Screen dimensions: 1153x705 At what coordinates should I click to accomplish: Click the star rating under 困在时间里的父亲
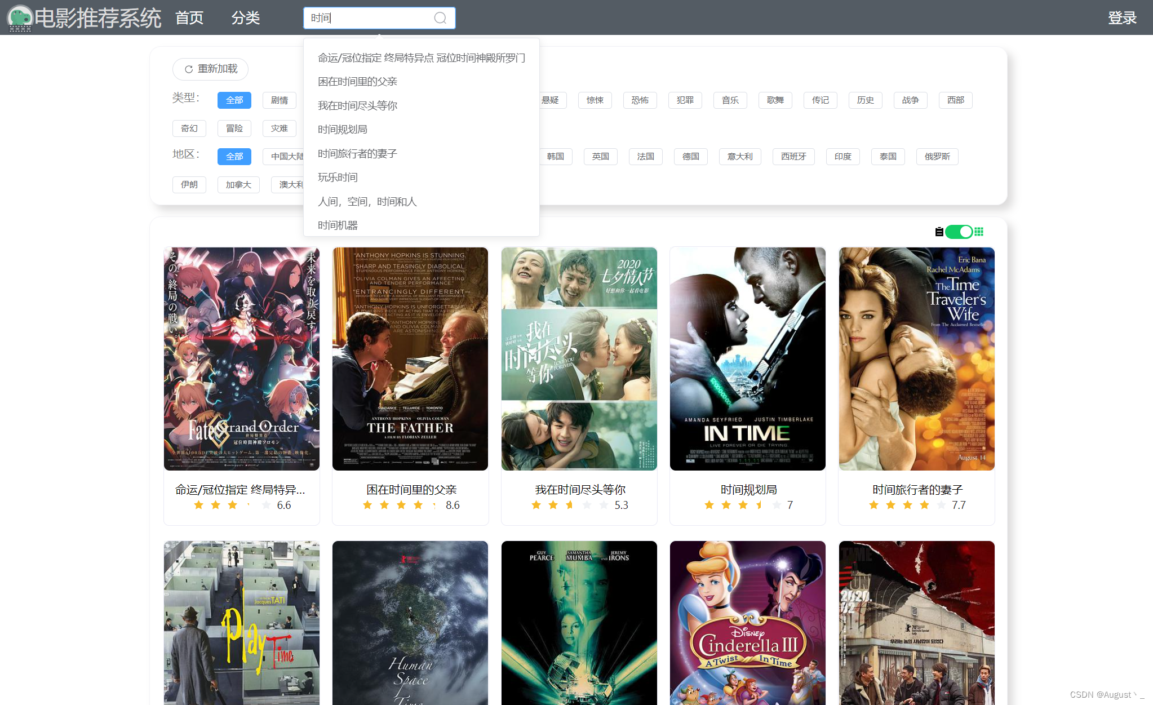point(401,505)
